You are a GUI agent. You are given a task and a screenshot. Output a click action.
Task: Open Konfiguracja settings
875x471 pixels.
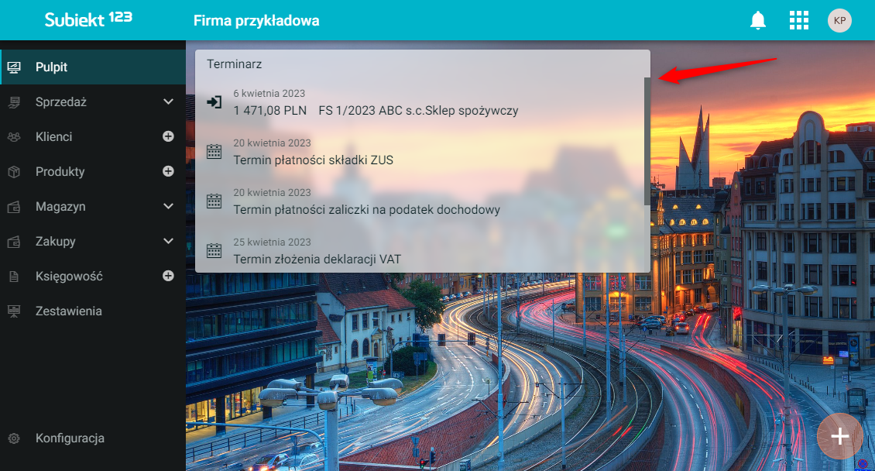click(93, 438)
